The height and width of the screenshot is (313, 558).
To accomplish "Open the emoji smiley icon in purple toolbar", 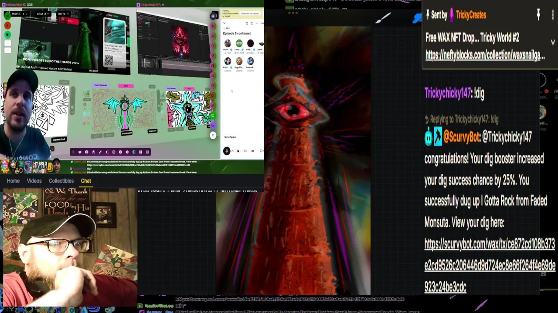I will click(x=114, y=152).
